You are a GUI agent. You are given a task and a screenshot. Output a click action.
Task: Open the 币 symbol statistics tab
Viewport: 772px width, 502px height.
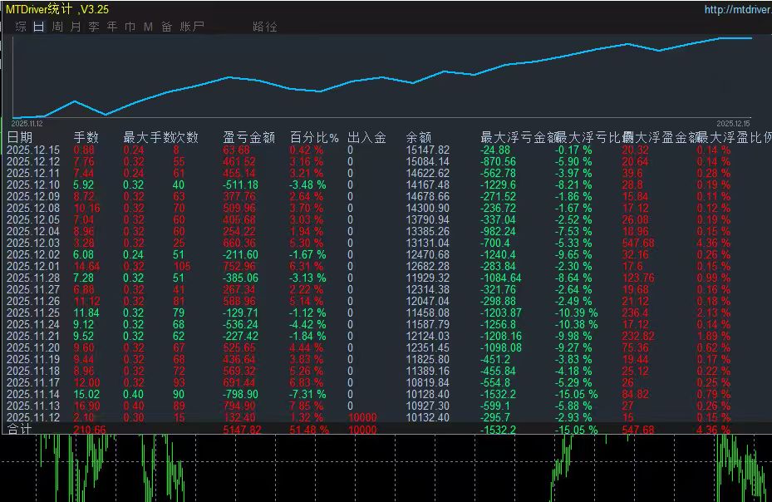[x=130, y=27]
